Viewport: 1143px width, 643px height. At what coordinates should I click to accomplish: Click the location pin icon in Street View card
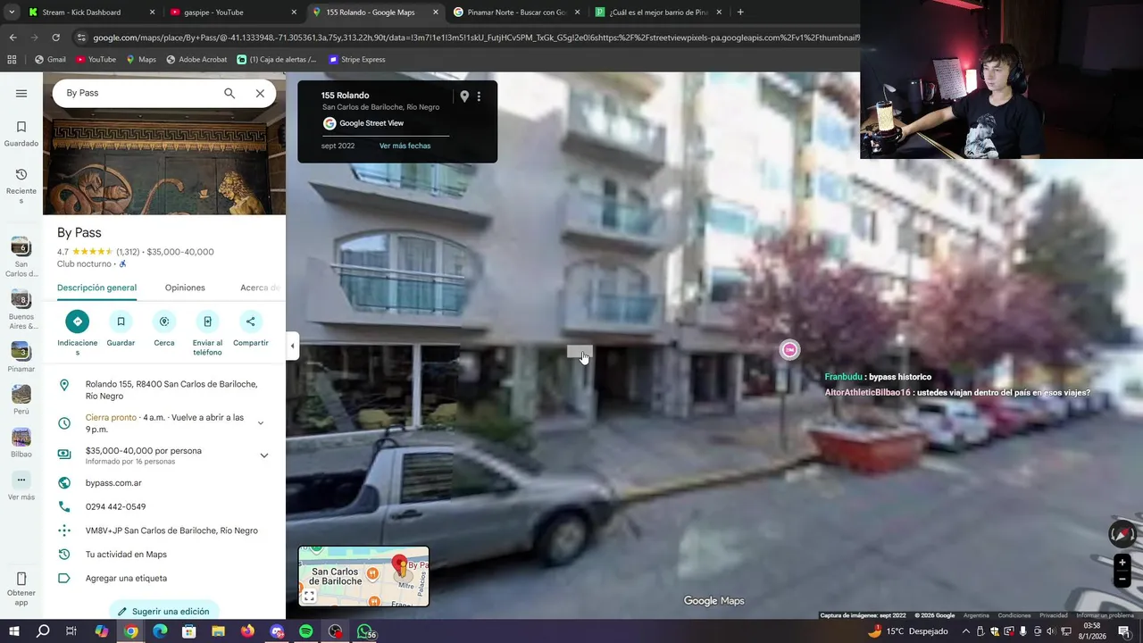point(464,96)
